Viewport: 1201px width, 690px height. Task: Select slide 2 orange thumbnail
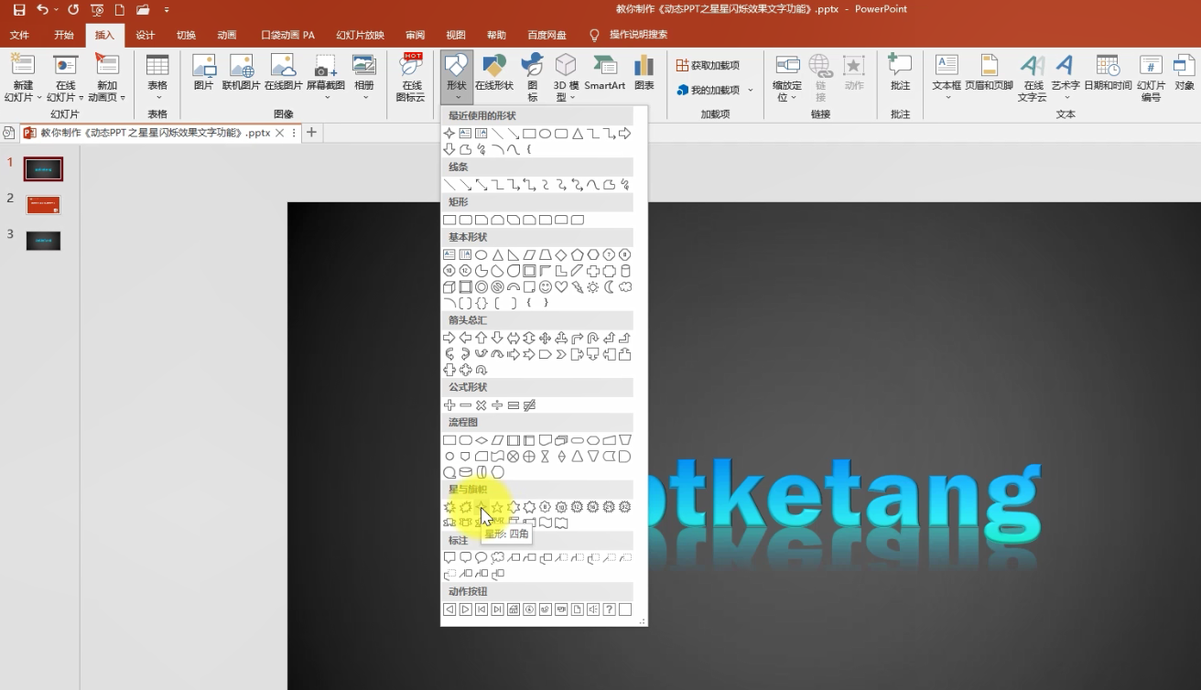click(x=43, y=205)
